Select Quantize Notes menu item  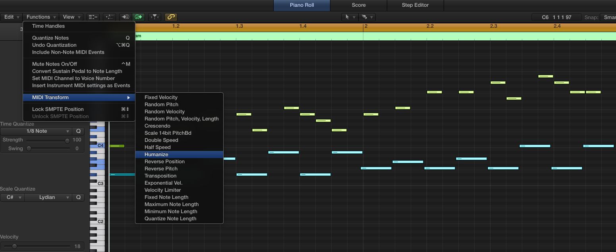coord(79,38)
